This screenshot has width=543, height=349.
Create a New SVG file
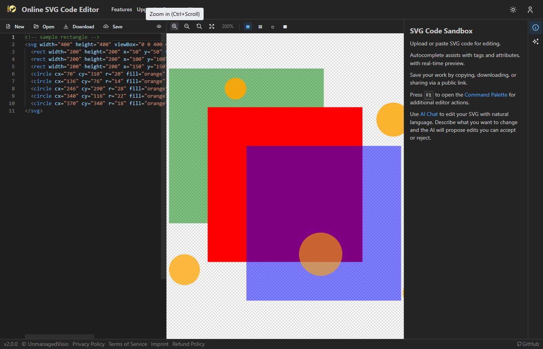(x=16, y=27)
